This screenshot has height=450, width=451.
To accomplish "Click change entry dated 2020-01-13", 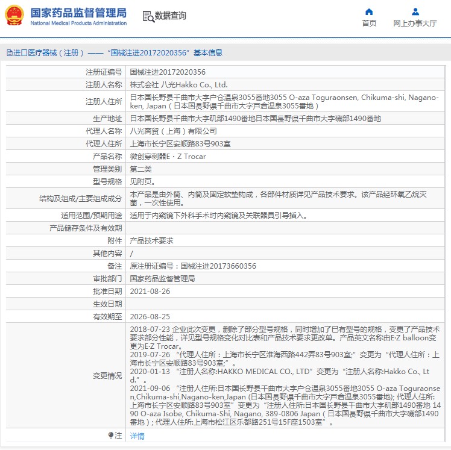I will (280, 376).
